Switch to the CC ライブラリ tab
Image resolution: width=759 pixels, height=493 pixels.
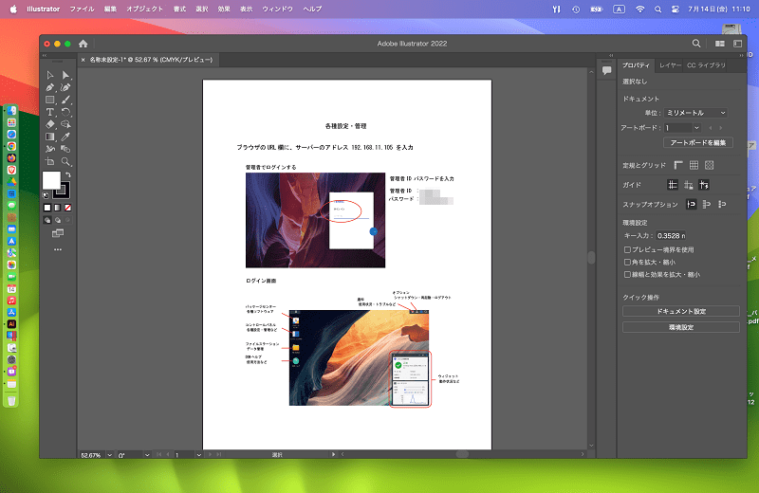[x=706, y=65]
